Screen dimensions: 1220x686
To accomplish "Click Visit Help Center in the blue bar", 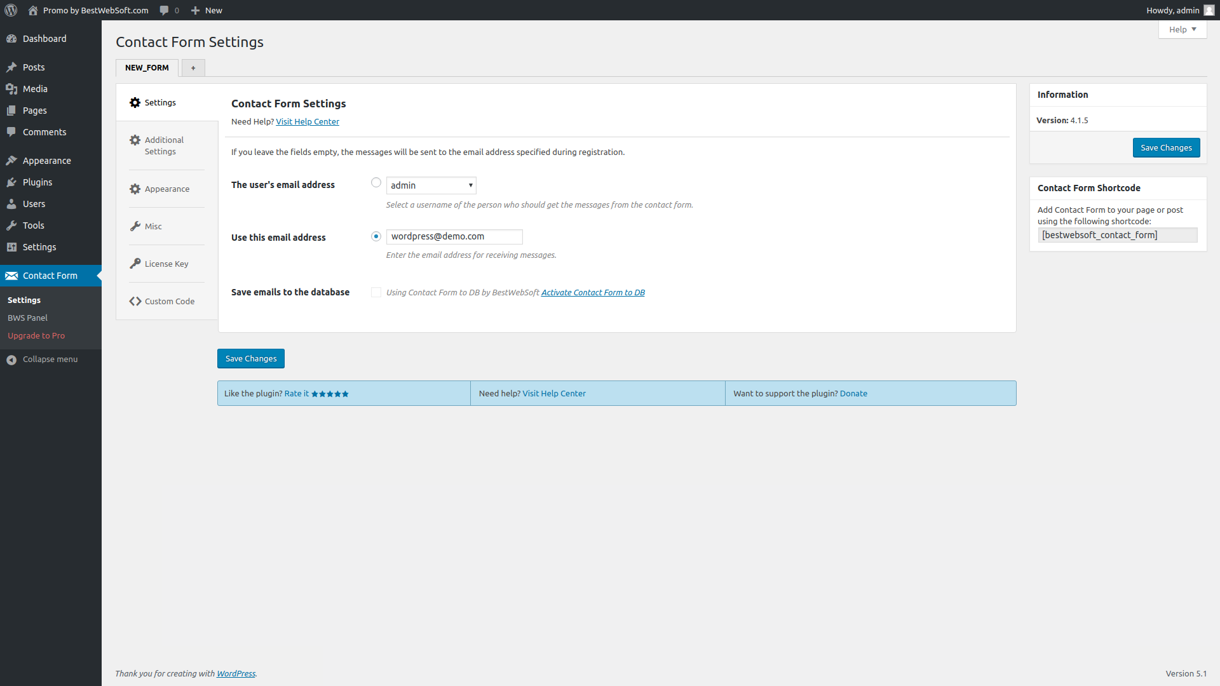I will pyautogui.click(x=554, y=394).
